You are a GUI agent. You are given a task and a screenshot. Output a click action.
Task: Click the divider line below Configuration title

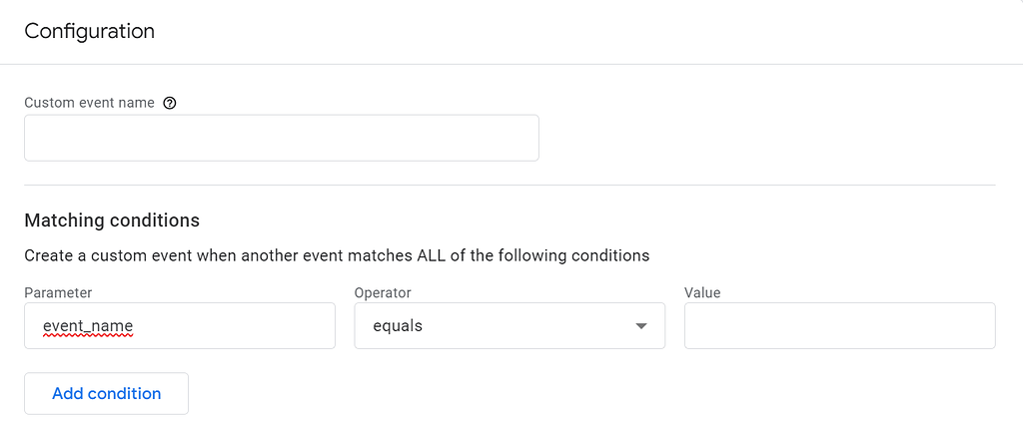pos(511,64)
